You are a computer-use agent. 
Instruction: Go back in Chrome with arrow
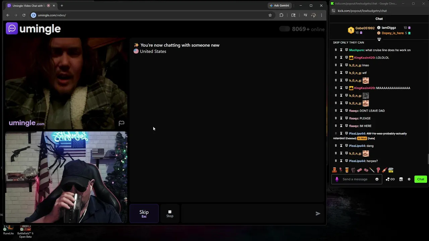tap(8, 15)
